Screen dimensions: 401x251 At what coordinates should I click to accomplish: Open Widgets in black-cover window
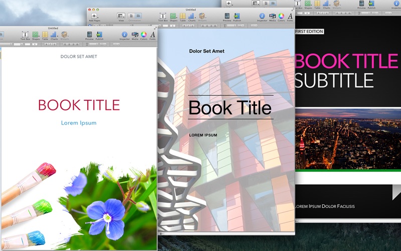pos(337,5)
